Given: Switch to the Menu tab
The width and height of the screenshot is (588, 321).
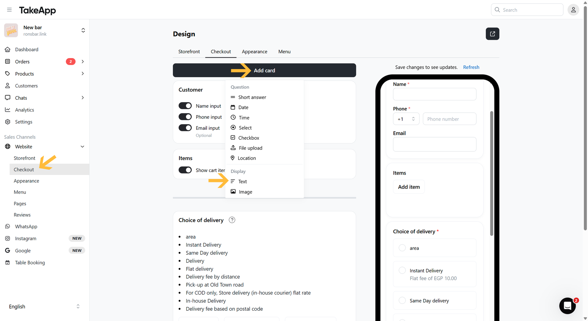Looking at the screenshot, I should 284,51.
